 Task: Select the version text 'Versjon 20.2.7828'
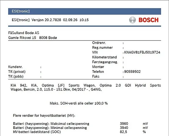[x=46, y=20]
